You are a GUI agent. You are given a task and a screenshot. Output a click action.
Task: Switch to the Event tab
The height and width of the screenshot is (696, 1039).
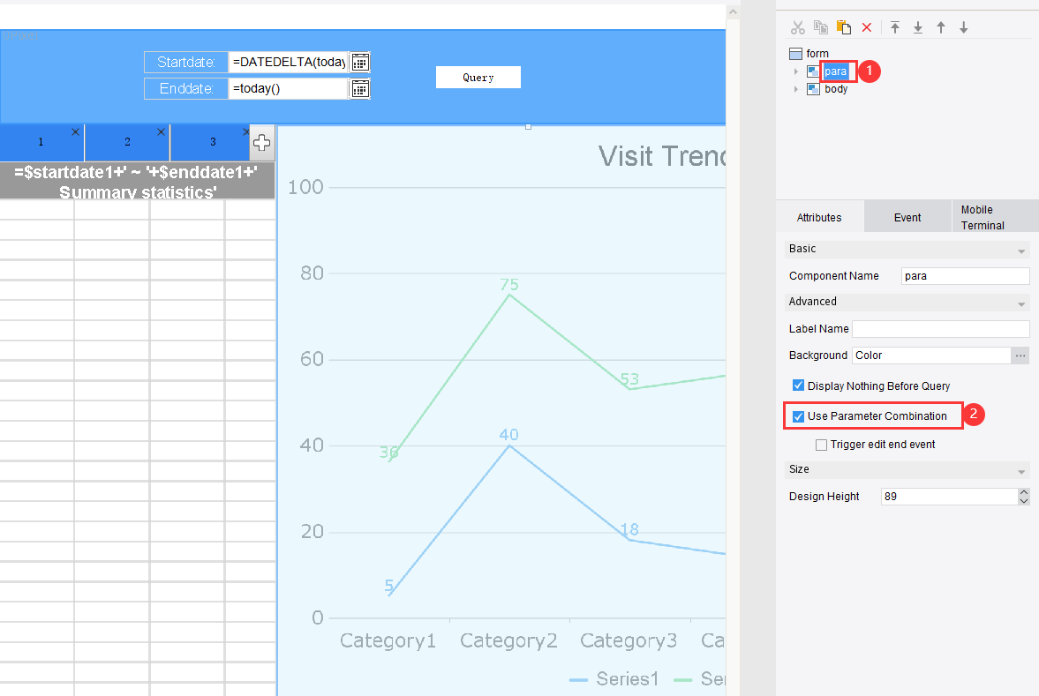pyautogui.click(x=907, y=217)
